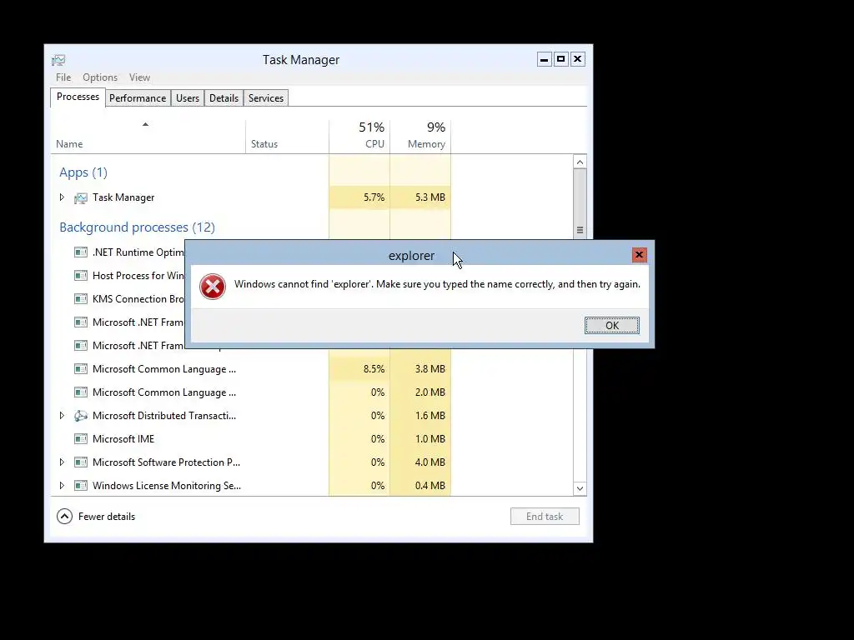Select the 2.0 MB Microsoft Common Language row
The height and width of the screenshot is (640, 854).
(x=250, y=392)
